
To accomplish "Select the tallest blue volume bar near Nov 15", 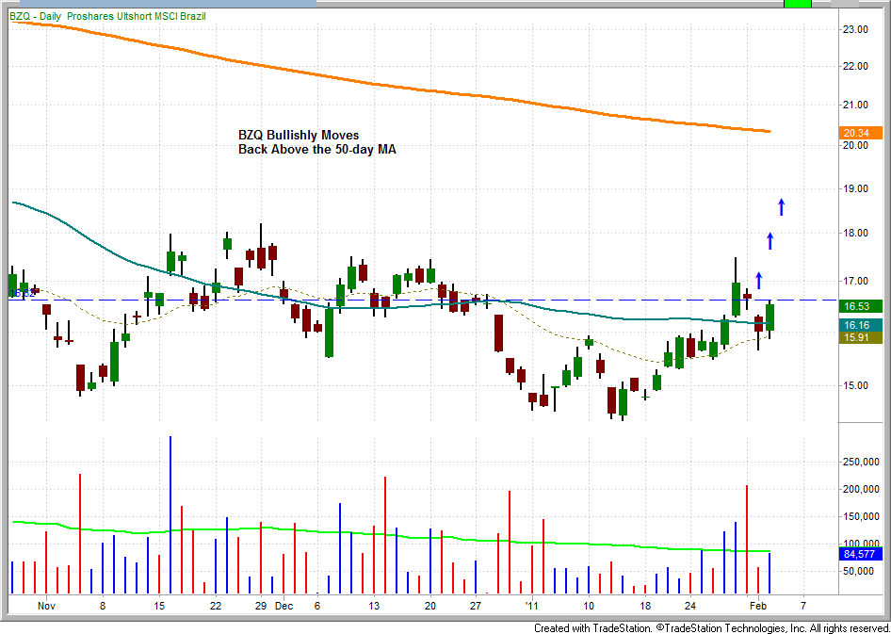I will [x=170, y=515].
